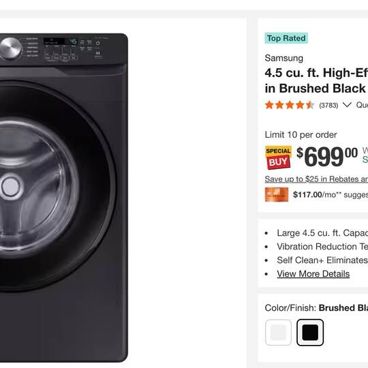
Task: Open the (3783) review count
Action: [x=328, y=105]
